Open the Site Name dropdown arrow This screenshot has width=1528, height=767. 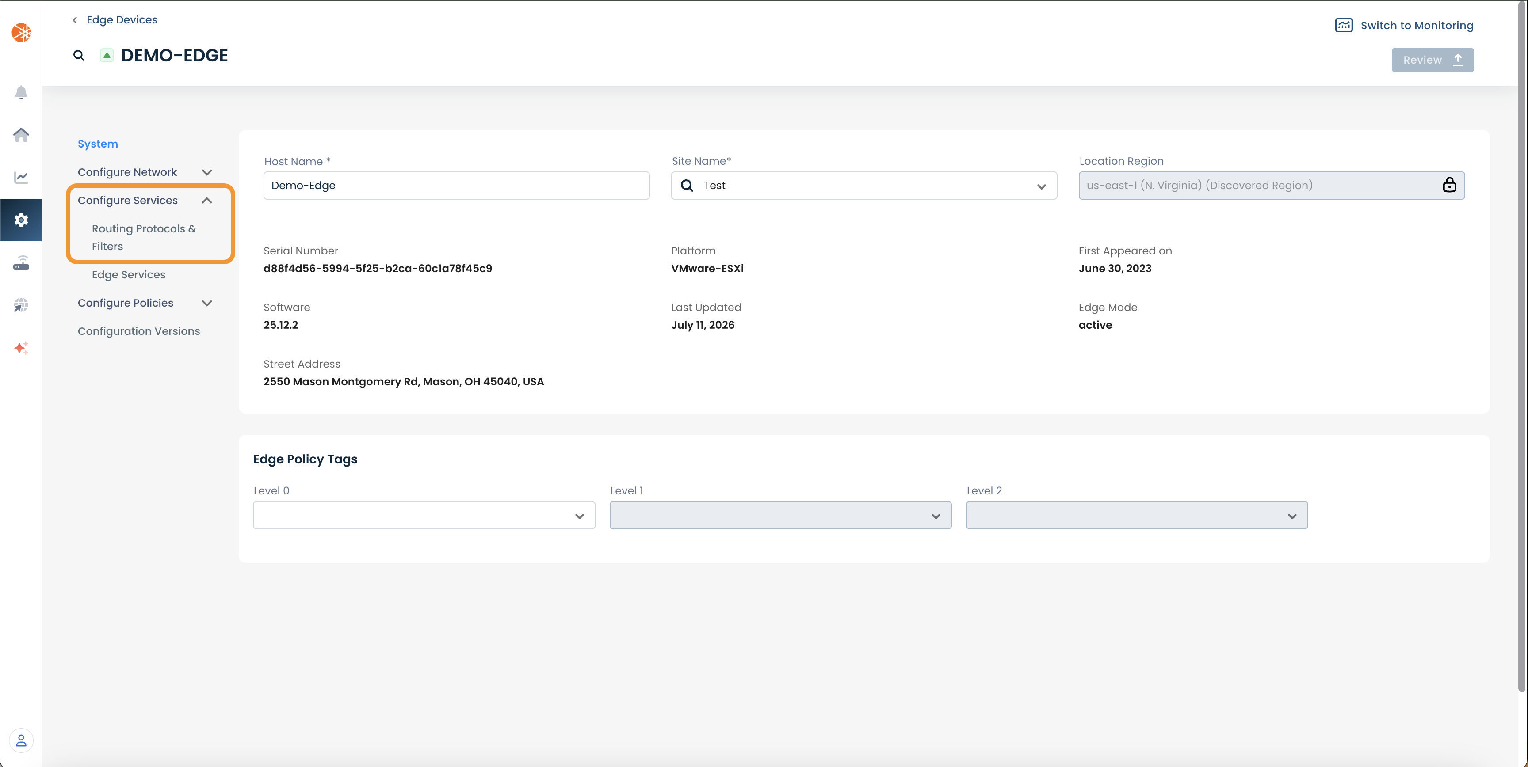pyautogui.click(x=1041, y=187)
